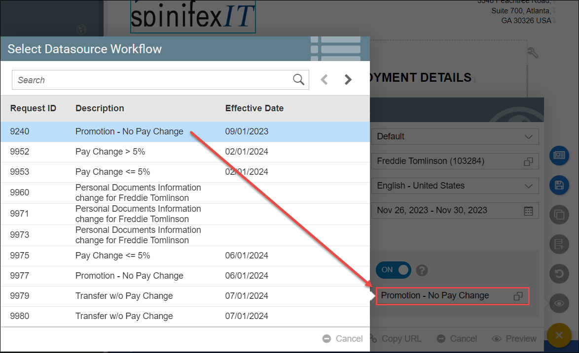
Task: Open the date range calendar icon
Action: click(x=528, y=211)
